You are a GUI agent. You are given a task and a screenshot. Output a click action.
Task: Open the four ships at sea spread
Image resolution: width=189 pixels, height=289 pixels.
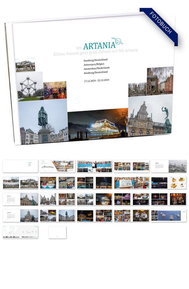[169, 216]
